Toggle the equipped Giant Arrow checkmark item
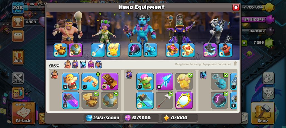This screenshot has width=286, height=128. 164,100
